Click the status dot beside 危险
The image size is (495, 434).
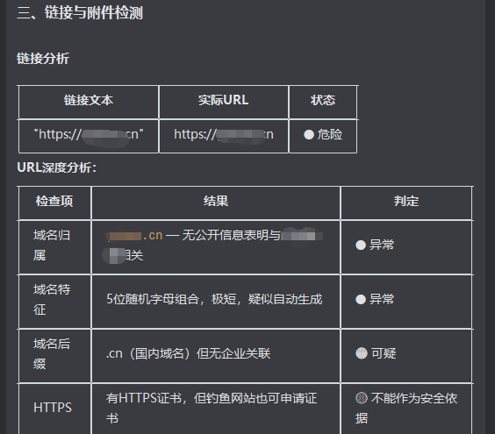point(309,135)
